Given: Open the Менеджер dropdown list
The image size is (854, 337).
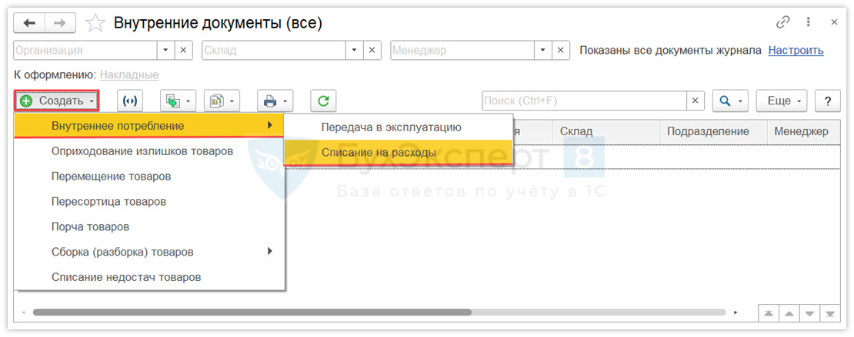Looking at the screenshot, I should [x=543, y=50].
